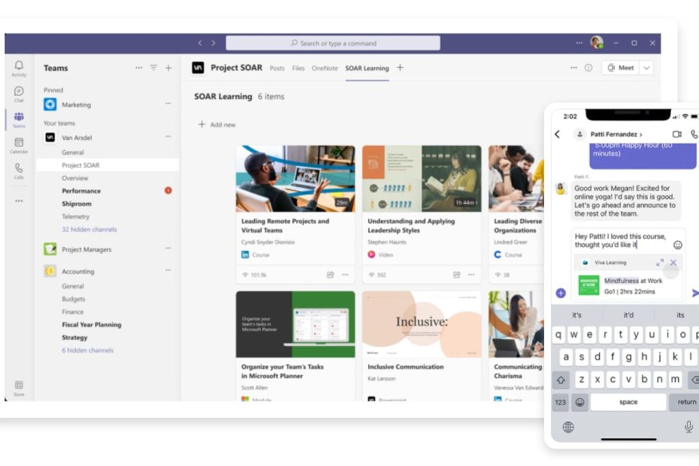The width and height of the screenshot is (699, 466).
Task: Open the Store icon in sidebar
Action: [18, 388]
